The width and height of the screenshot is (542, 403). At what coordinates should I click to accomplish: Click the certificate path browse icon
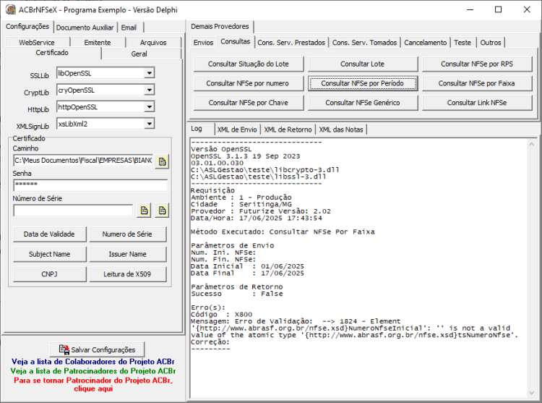pyautogui.click(x=162, y=161)
